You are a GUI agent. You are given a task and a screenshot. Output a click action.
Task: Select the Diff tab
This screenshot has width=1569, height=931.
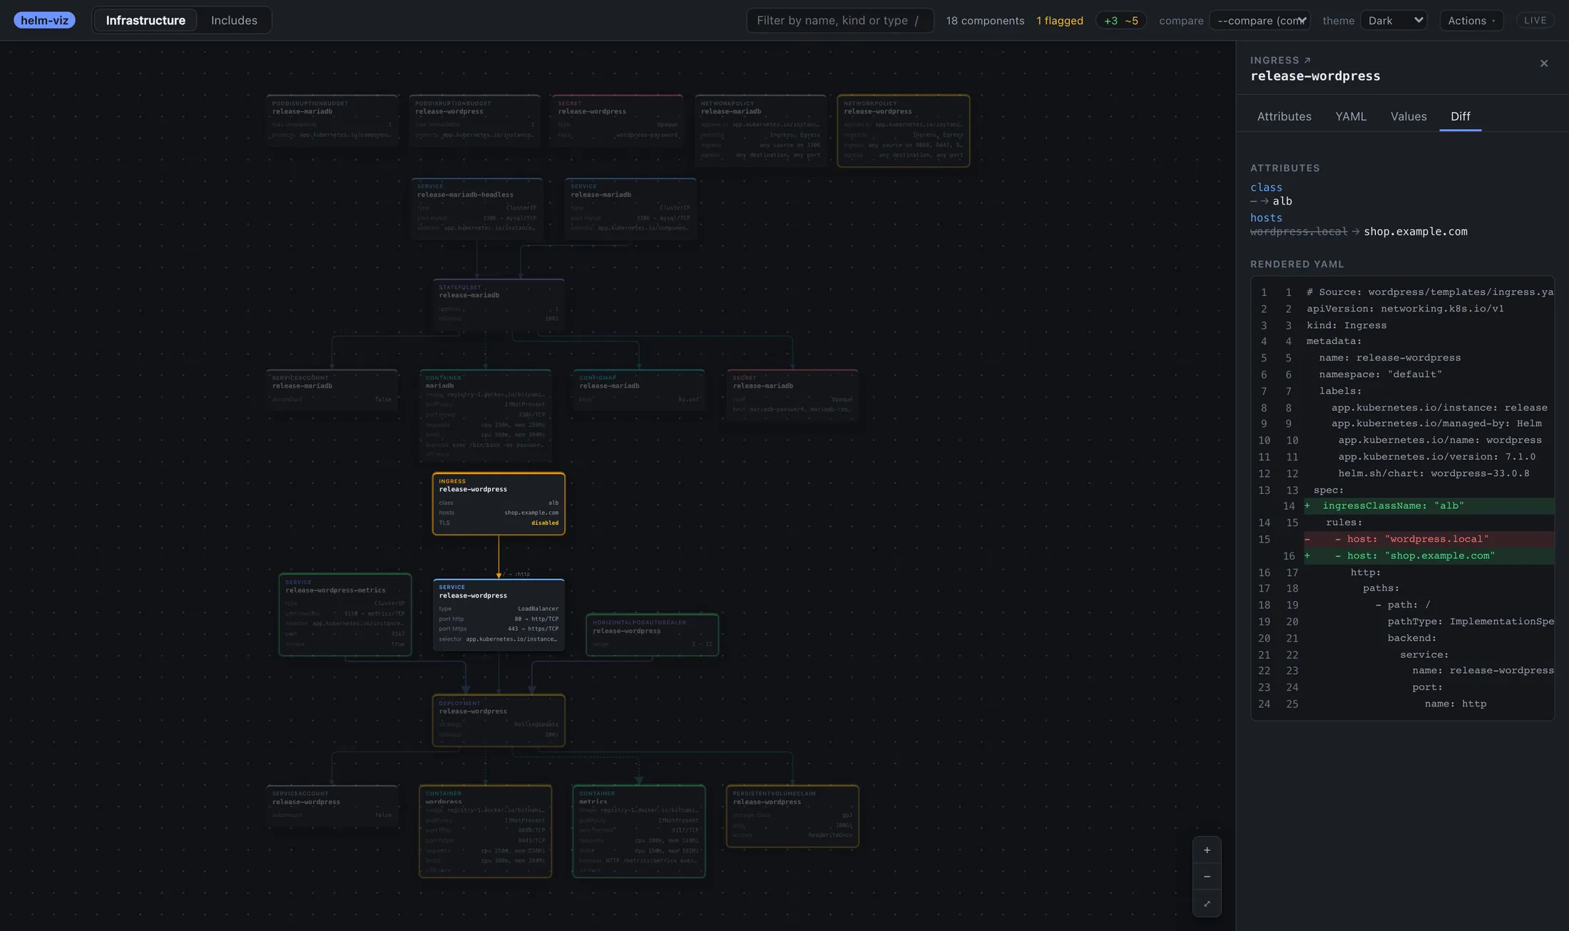1460,116
